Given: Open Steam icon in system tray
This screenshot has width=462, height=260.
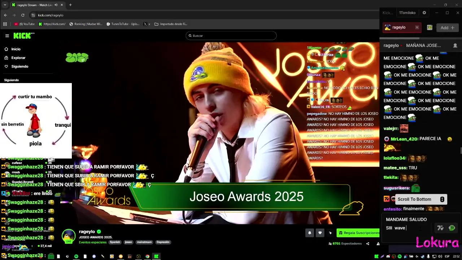Looking at the screenshot, I should coord(423,256).
